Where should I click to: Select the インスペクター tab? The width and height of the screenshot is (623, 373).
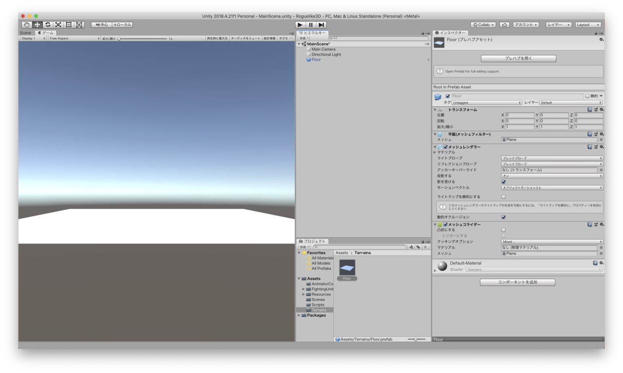451,33
